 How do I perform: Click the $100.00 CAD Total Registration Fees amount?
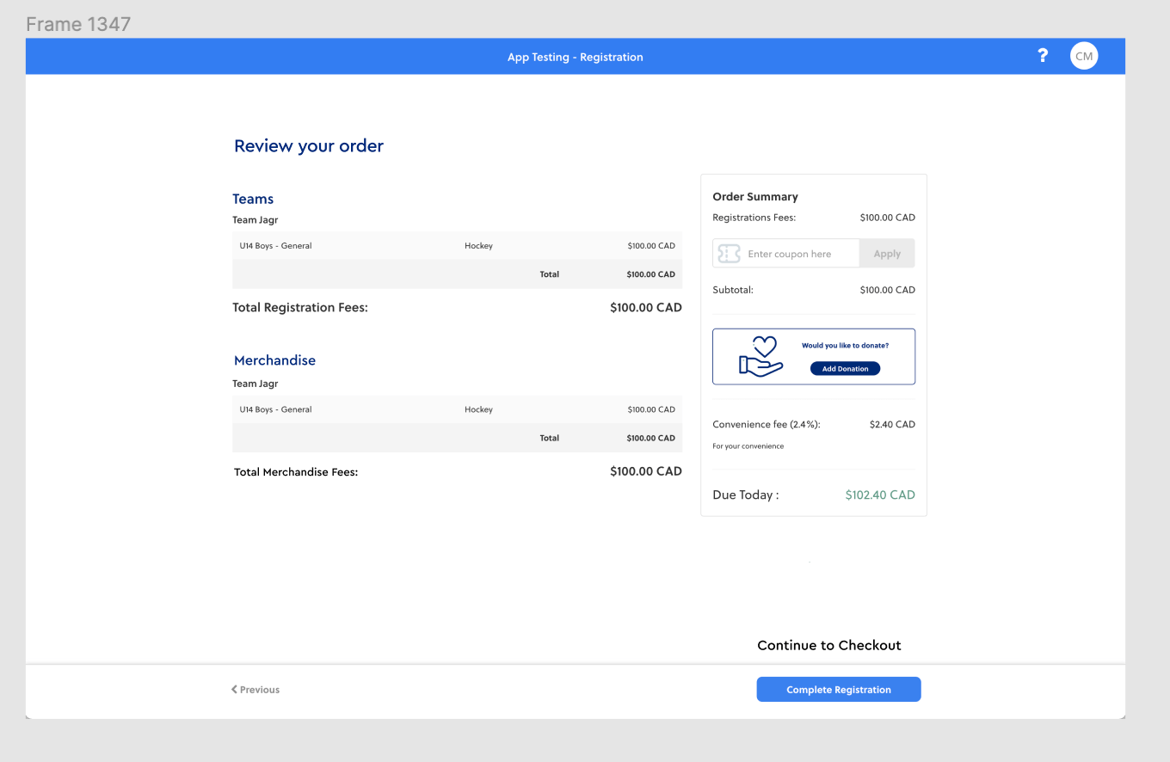point(646,307)
